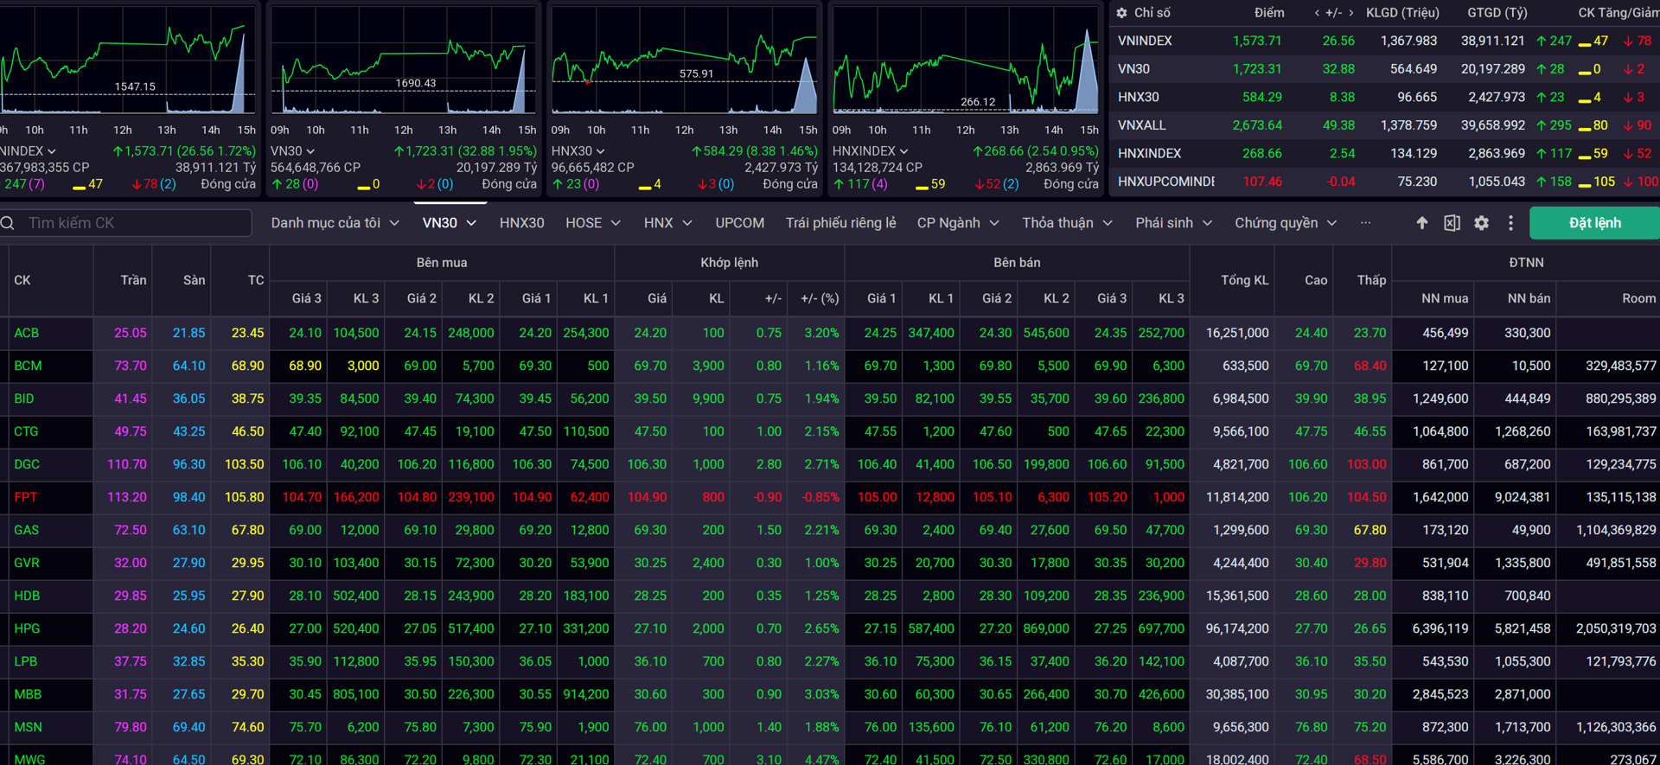Viewport: 1660px width, 765px height.
Task: Open the index panel settings gear
Action: click(1121, 13)
